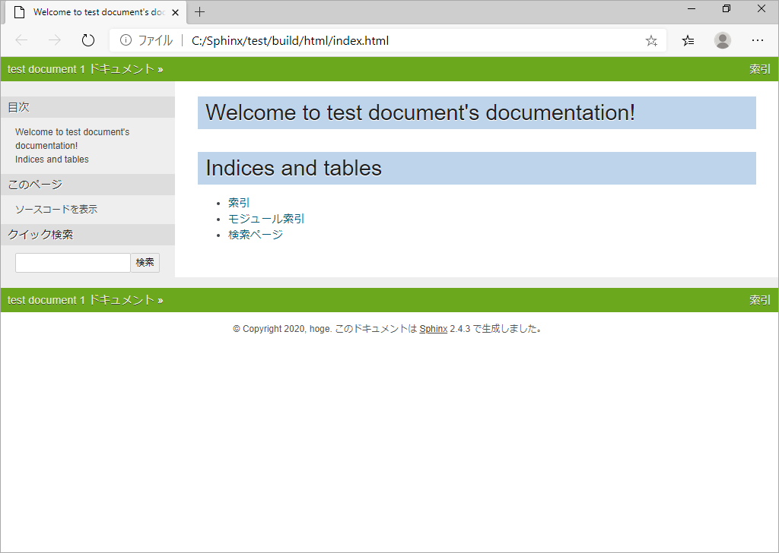The image size is (779, 553).
Task: Click the Sphinx link in the footer
Action: tap(433, 329)
